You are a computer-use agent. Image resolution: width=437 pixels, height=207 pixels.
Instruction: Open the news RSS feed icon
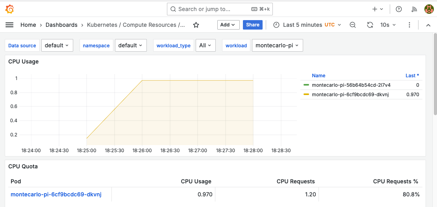[x=414, y=9]
